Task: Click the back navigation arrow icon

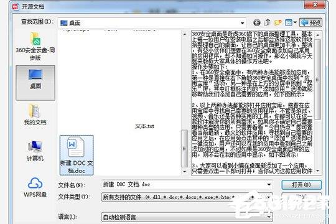Action: pos(257,22)
